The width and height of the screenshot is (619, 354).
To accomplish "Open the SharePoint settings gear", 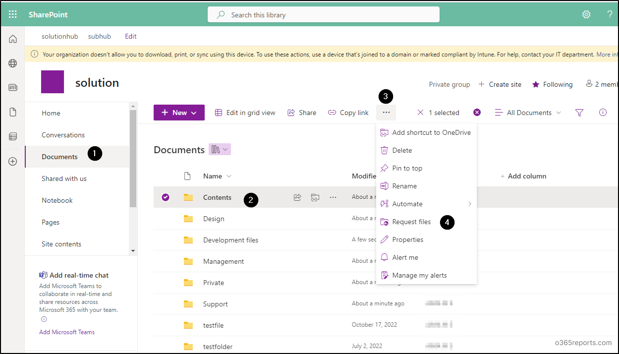I will (586, 14).
